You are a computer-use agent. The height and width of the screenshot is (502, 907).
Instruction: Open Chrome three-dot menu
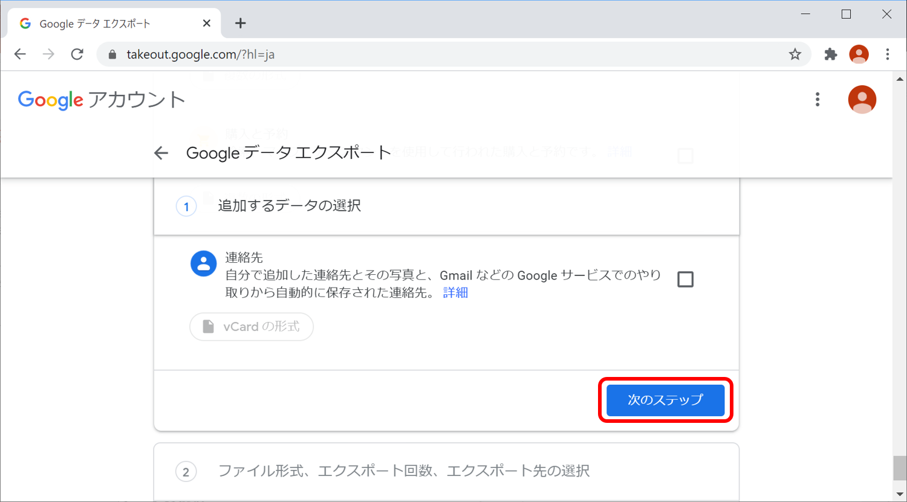(x=888, y=54)
